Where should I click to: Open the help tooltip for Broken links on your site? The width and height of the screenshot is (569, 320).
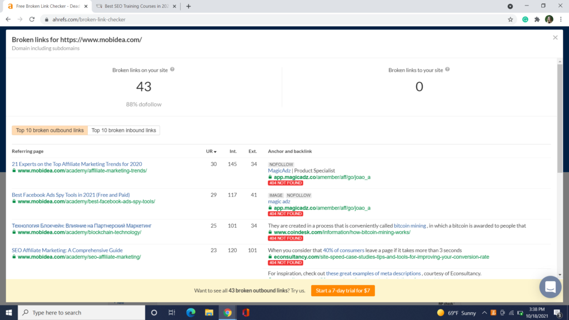point(172,69)
